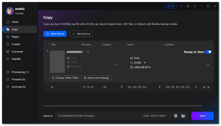
Task: Preview title 32 with play icon
Action: pos(204,87)
